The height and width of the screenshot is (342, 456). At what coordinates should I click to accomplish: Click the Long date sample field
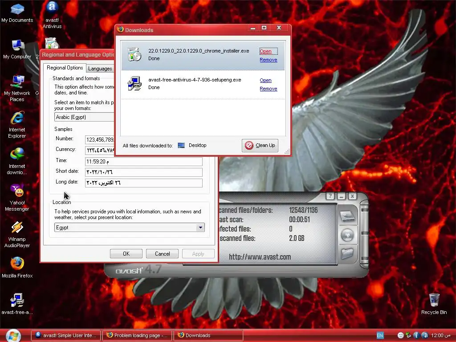click(x=144, y=183)
